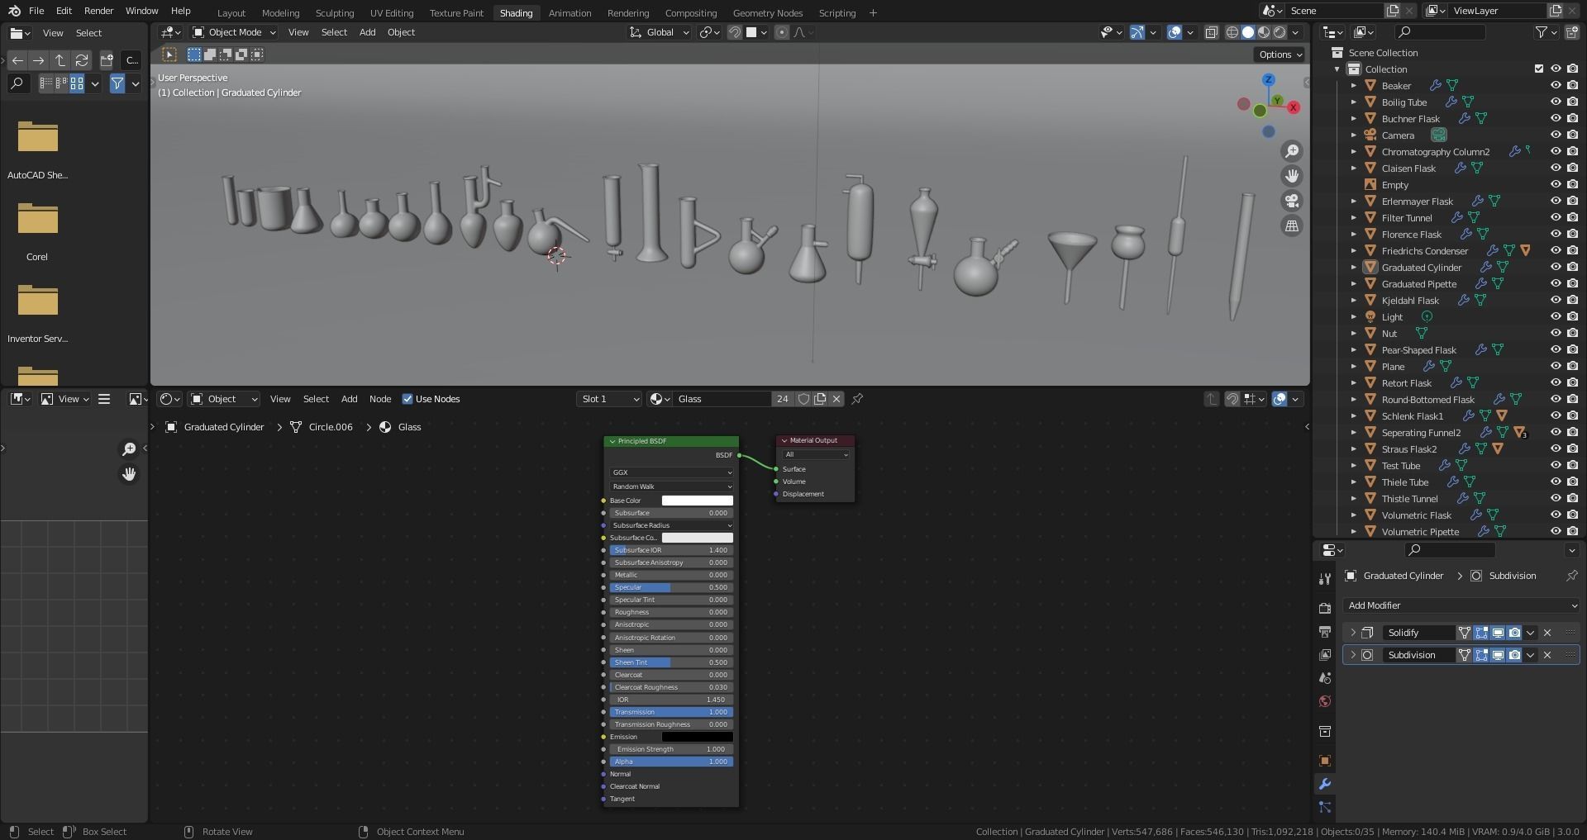Toggle Solidify modifier edit mode display
This screenshot has width=1587, height=840.
(1481, 633)
